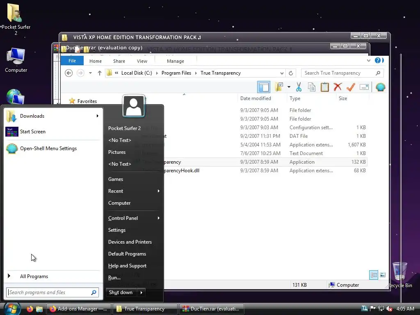This screenshot has width=420, height=315.
Task: Switch to details view button
Action: [374, 275]
